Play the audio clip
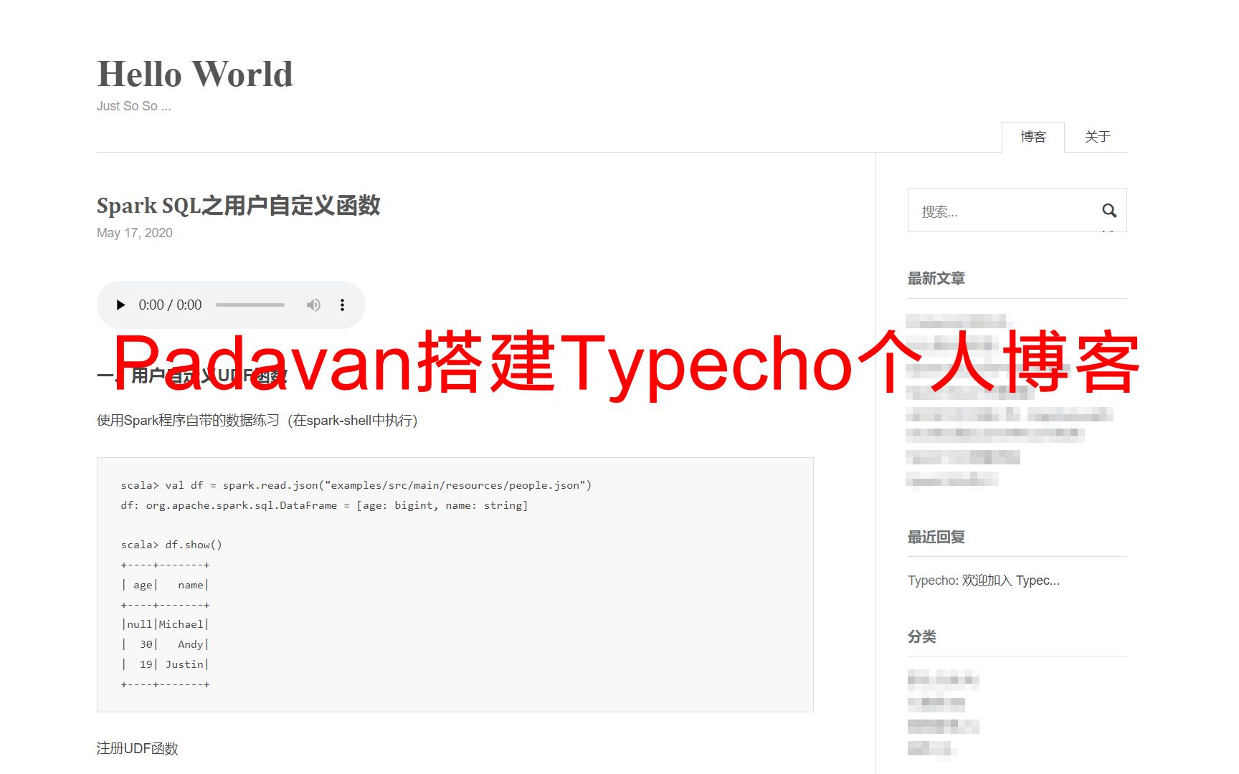This screenshot has width=1239, height=774. click(120, 305)
